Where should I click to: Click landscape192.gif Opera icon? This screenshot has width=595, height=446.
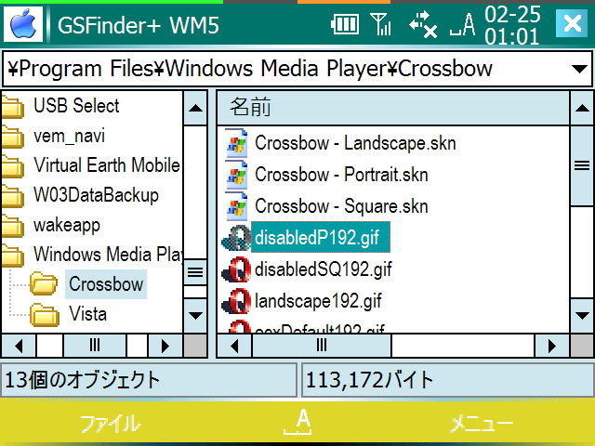[236, 301]
